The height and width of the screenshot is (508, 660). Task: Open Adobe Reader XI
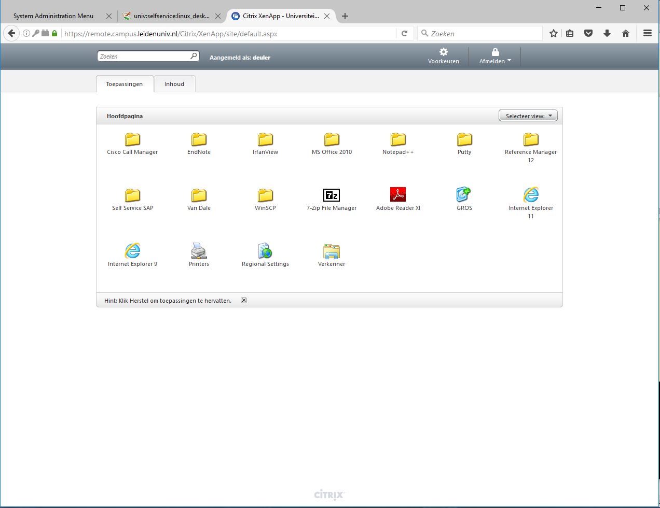397,195
